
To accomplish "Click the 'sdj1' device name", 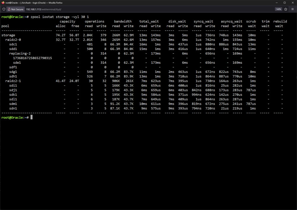I will pyautogui.click(x=13, y=90).
